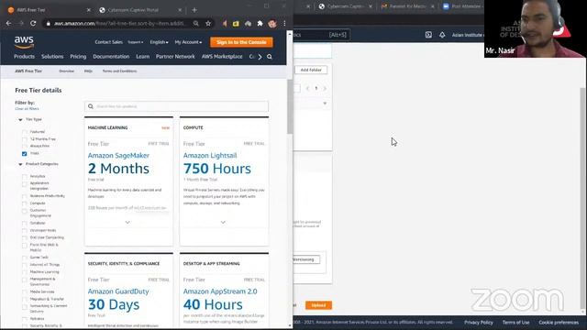Click orange Upload button in console

[318, 305]
